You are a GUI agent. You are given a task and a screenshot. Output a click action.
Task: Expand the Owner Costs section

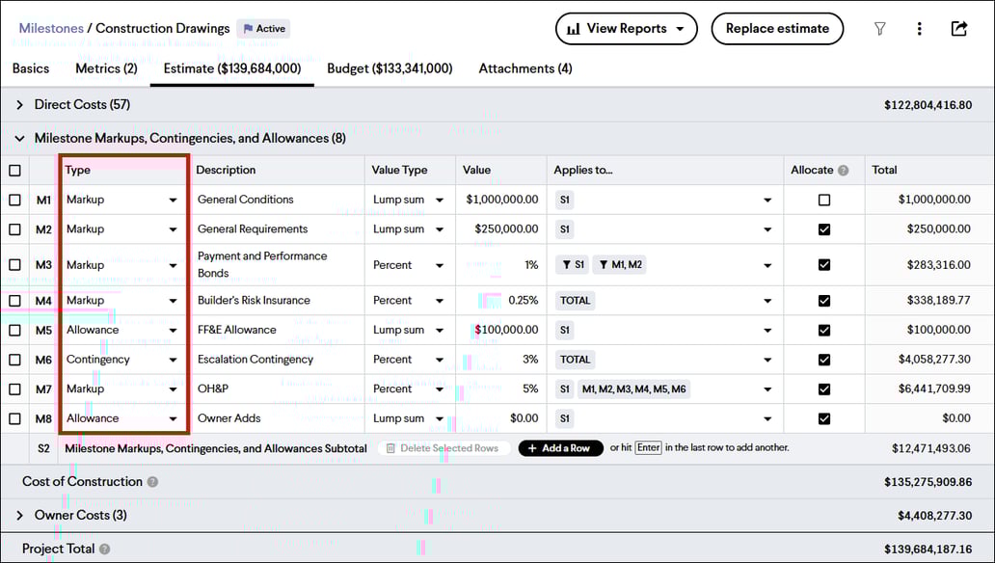[x=21, y=515]
